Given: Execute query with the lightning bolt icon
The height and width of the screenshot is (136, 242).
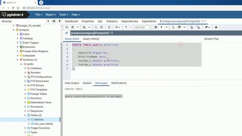Looking at the screenshot, I should pyautogui.click(x=161, y=27).
